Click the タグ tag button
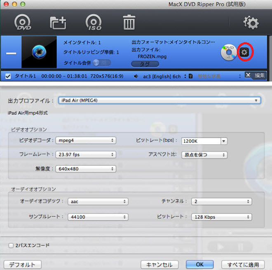 tap(145, 64)
